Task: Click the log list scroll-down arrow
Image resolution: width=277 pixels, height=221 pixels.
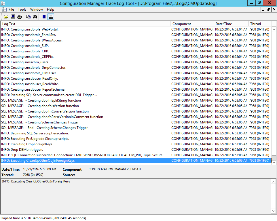Action: 274,163
